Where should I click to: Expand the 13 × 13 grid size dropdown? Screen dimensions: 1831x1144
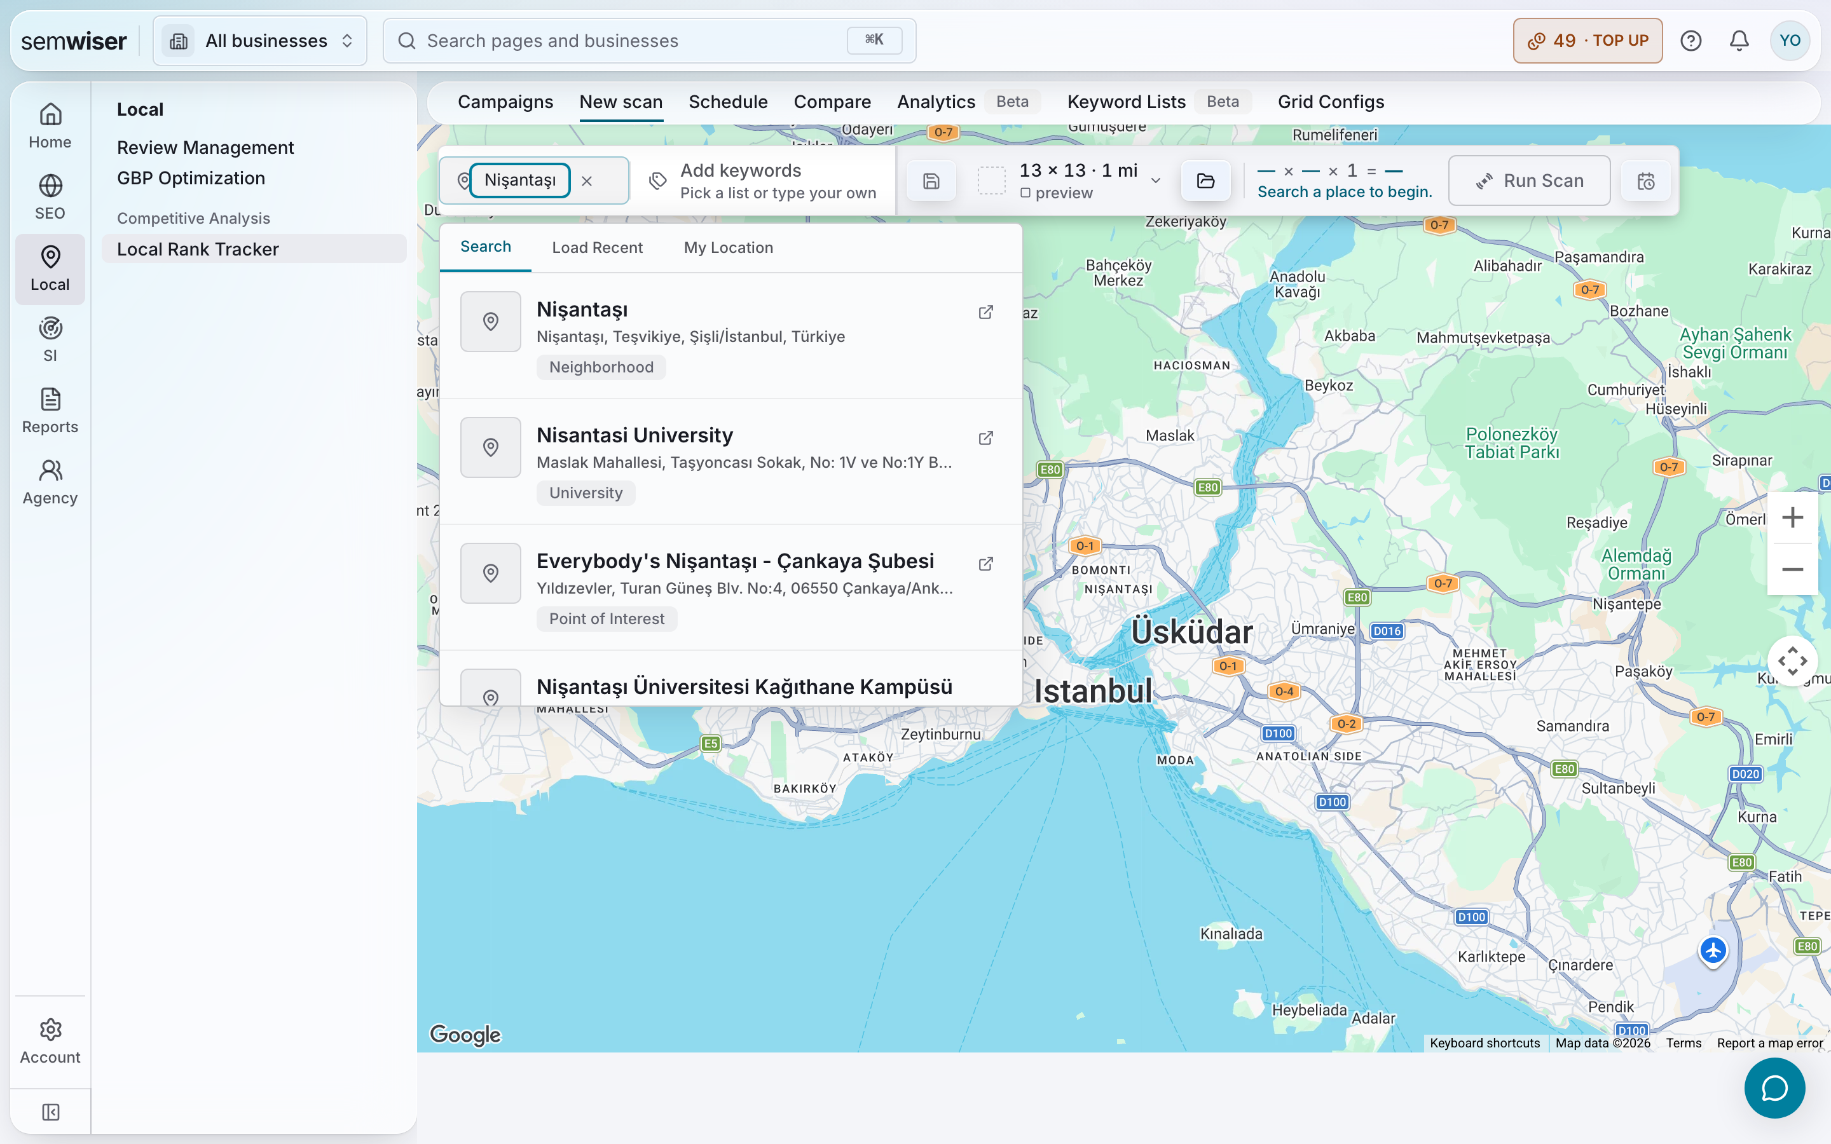pyautogui.click(x=1155, y=181)
